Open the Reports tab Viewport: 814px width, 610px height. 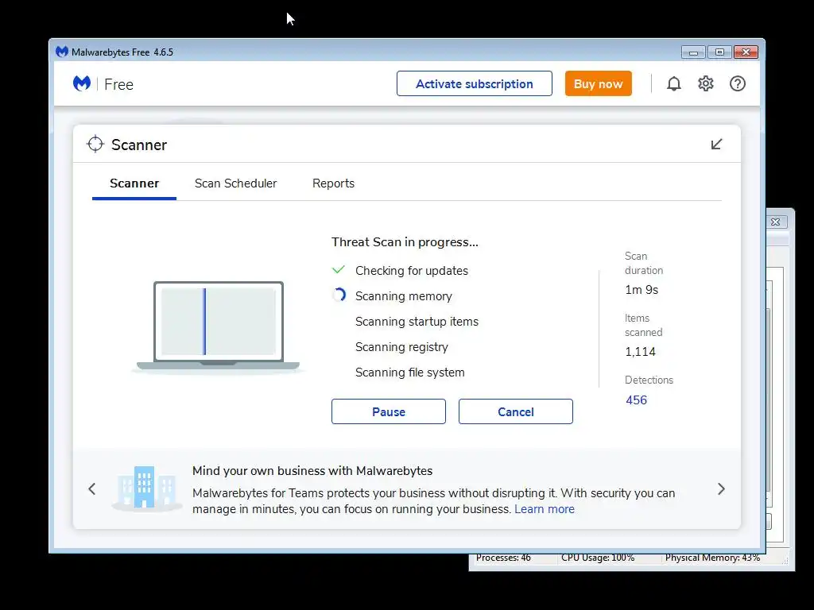click(x=333, y=183)
